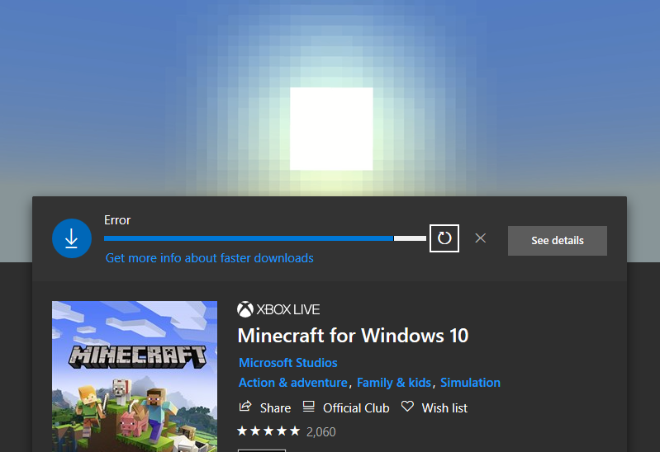Click the blue download arrow icon
The image size is (660, 452).
72,238
